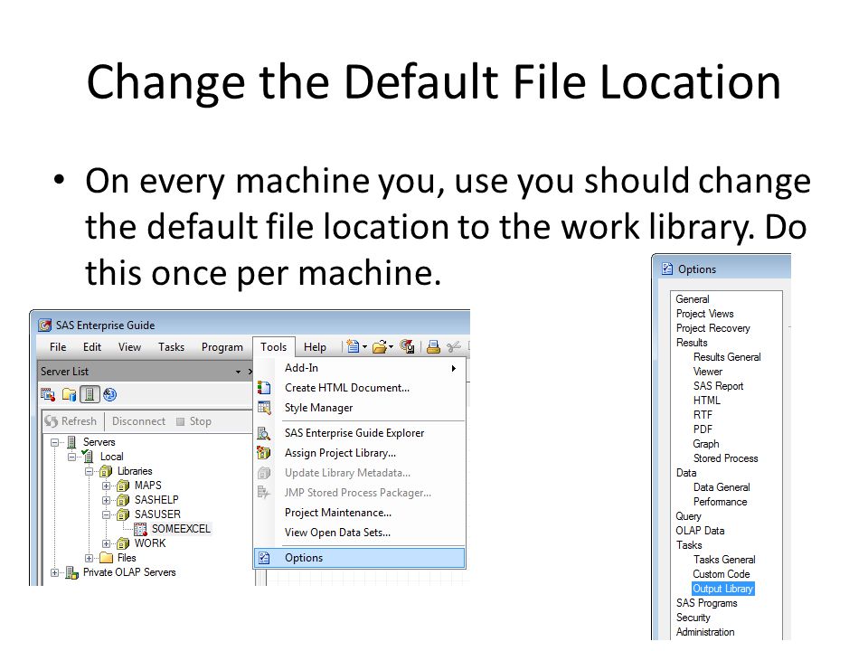This screenshot has width=868, height=651.
Task: Click the Assign Project Library menu icon
Action: click(x=264, y=453)
